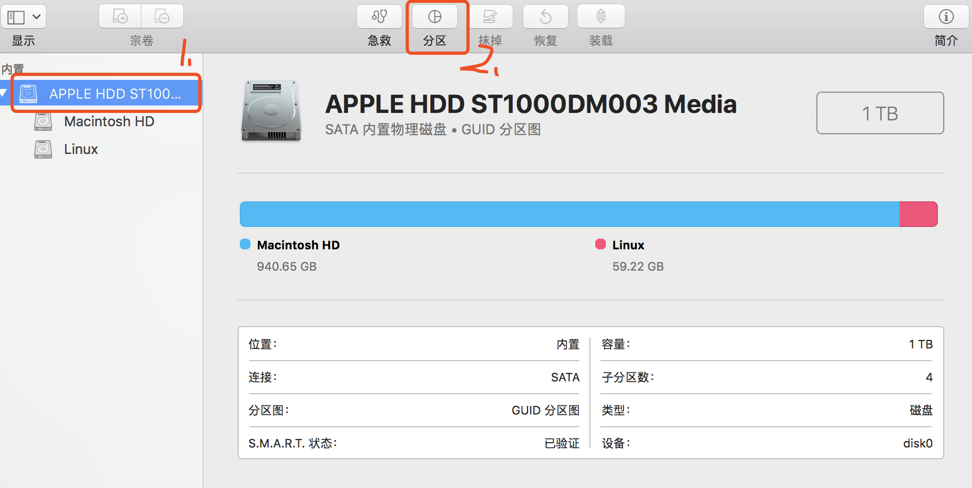Run First Aid (急救) stethoscope icon
This screenshot has height=488, width=972.
click(379, 17)
